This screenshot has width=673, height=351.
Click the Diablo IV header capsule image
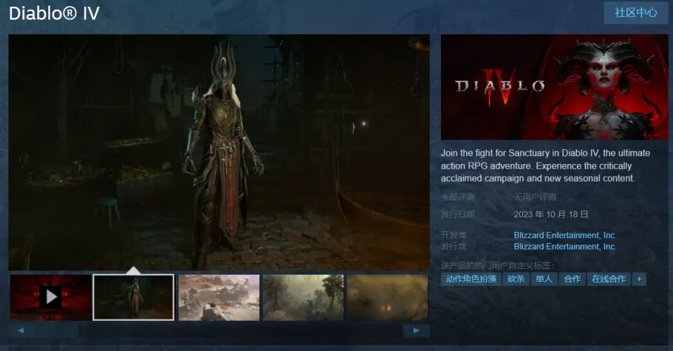point(555,87)
